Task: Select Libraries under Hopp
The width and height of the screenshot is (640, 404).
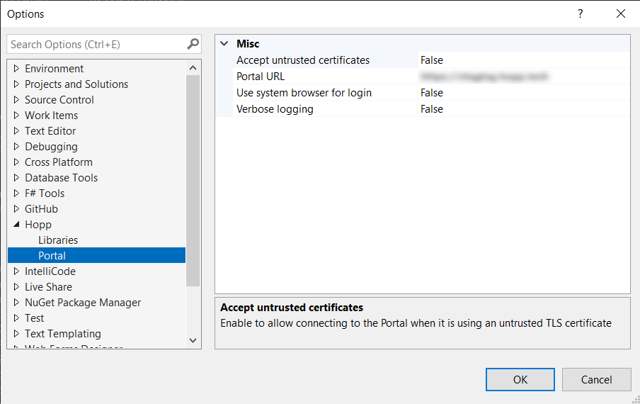Action: 58,240
